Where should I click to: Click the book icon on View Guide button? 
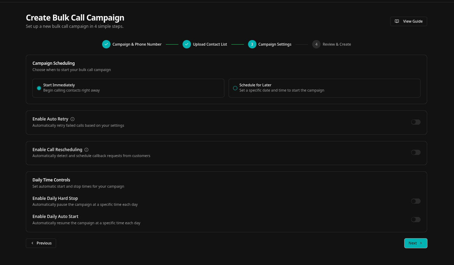pos(397,21)
